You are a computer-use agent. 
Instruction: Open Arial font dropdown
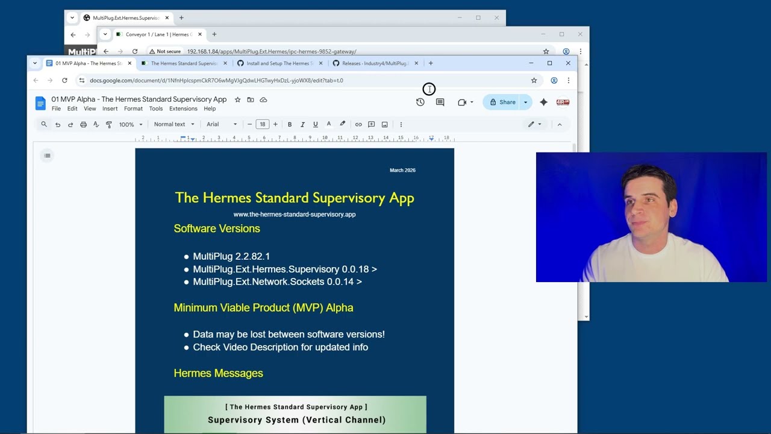(x=222, y=124)
